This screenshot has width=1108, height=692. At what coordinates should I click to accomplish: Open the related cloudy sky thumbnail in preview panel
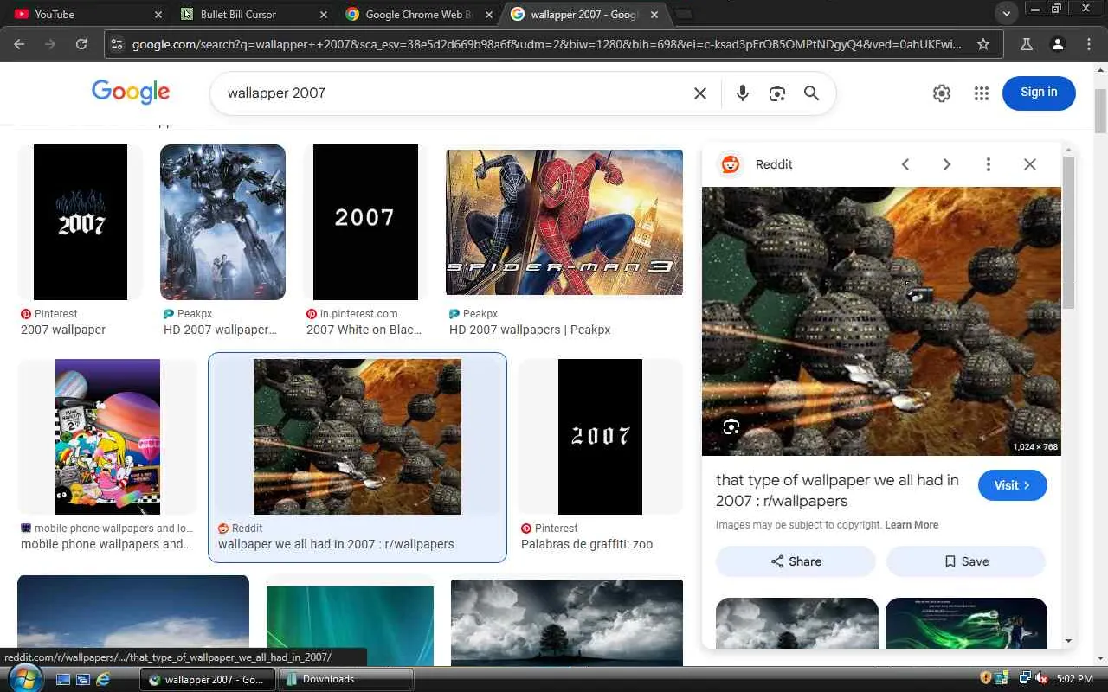click(797, 623)
